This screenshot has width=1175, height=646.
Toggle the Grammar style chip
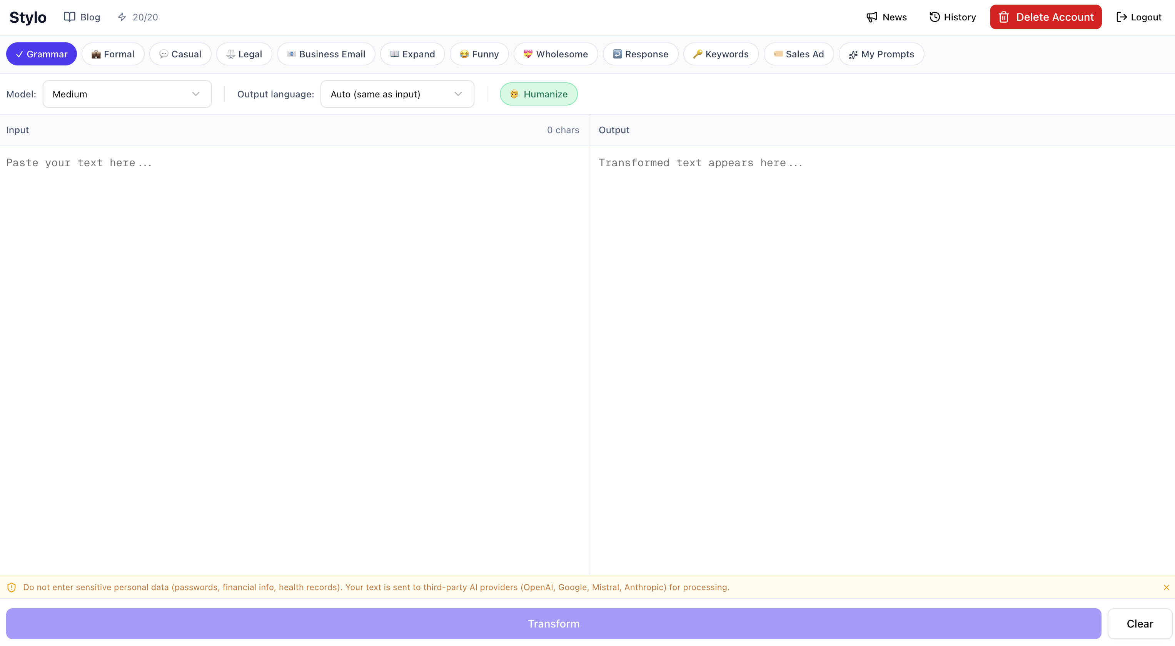42,54
